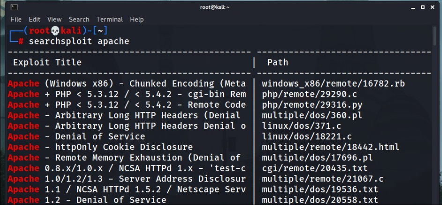Open the Search menu
The height and width of the screenshot is (205, 442).
[79, 19]
